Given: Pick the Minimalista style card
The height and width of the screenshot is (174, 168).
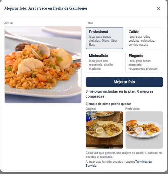Looking at the screenshot, I should tap(105, 62).
